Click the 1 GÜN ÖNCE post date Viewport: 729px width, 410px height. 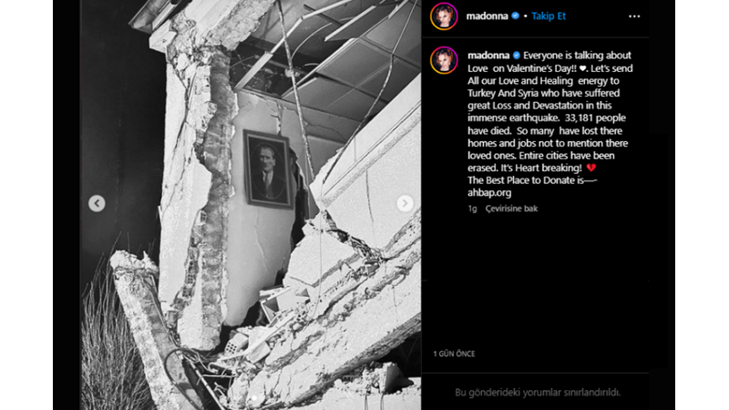454,354
